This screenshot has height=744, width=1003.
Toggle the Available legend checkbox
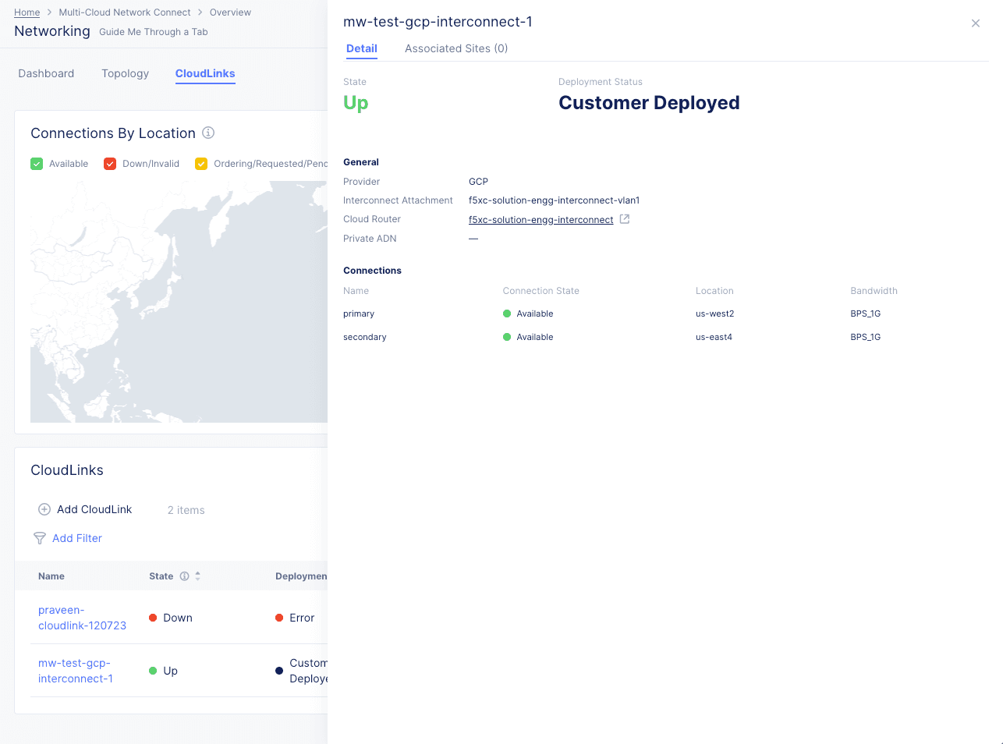[36, 163]
